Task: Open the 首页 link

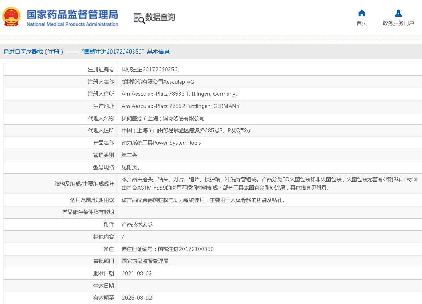Action: (361, 23)
